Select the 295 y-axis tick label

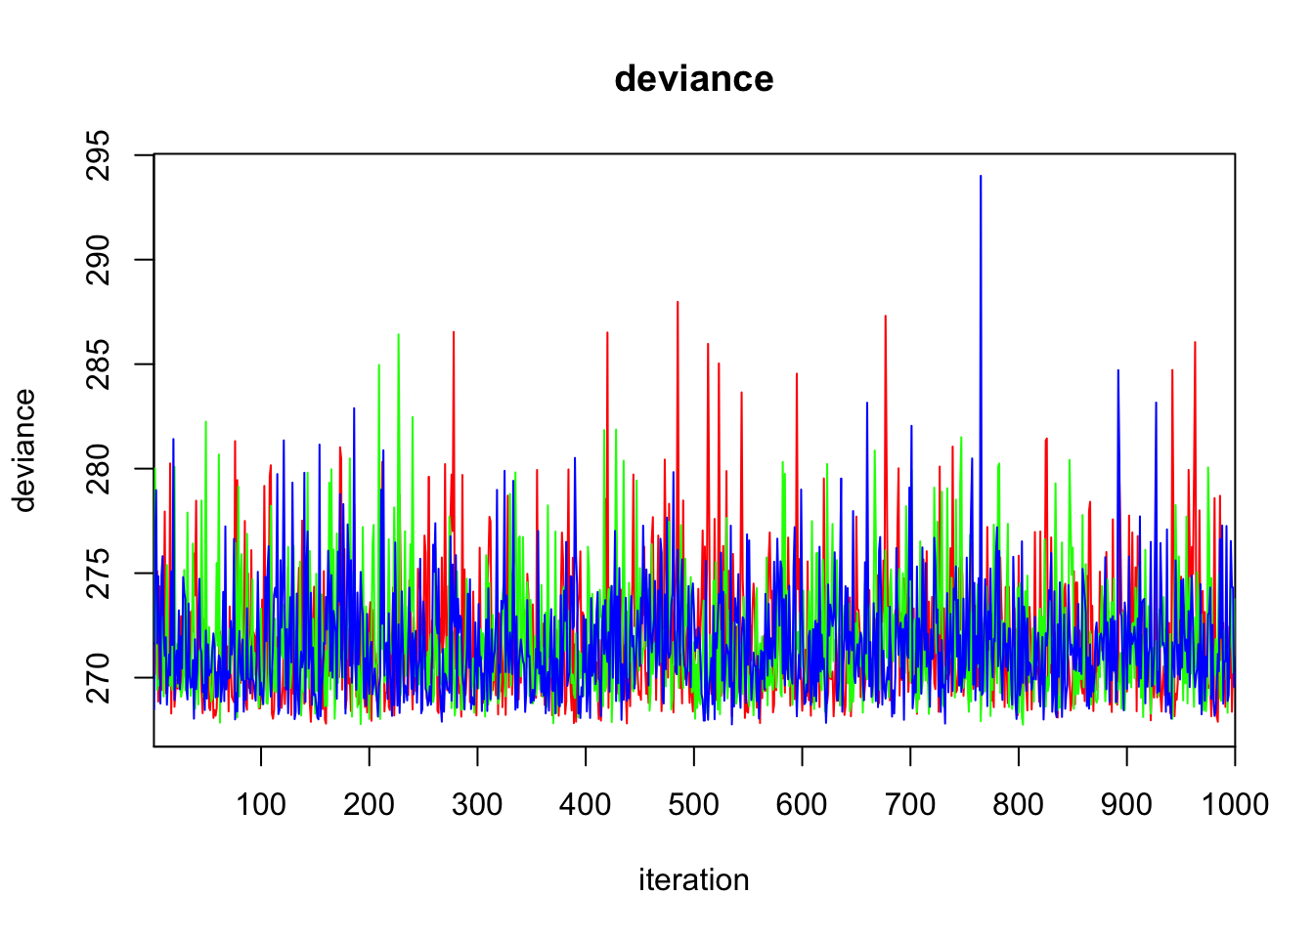100,155
